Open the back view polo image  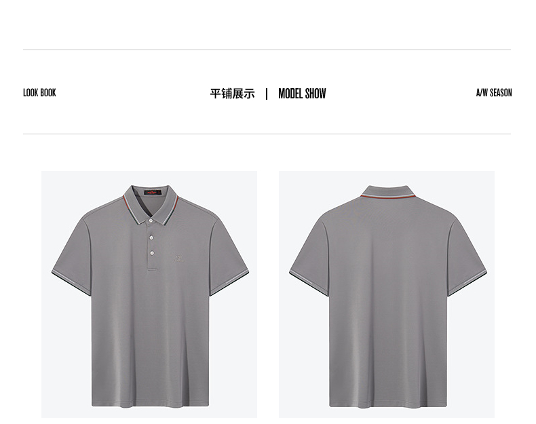(387, 294)
